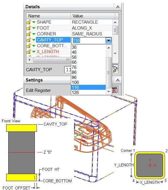Click the box dimension icon beside CAVITY_TOP field
Screen dimensions: 168x190
[x=115, y=69]
